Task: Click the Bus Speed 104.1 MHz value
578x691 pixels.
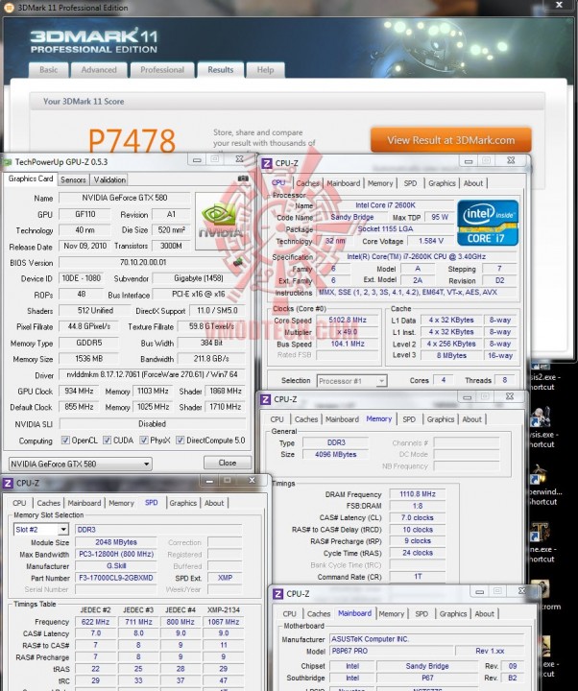Action: [x=347, y=344]
